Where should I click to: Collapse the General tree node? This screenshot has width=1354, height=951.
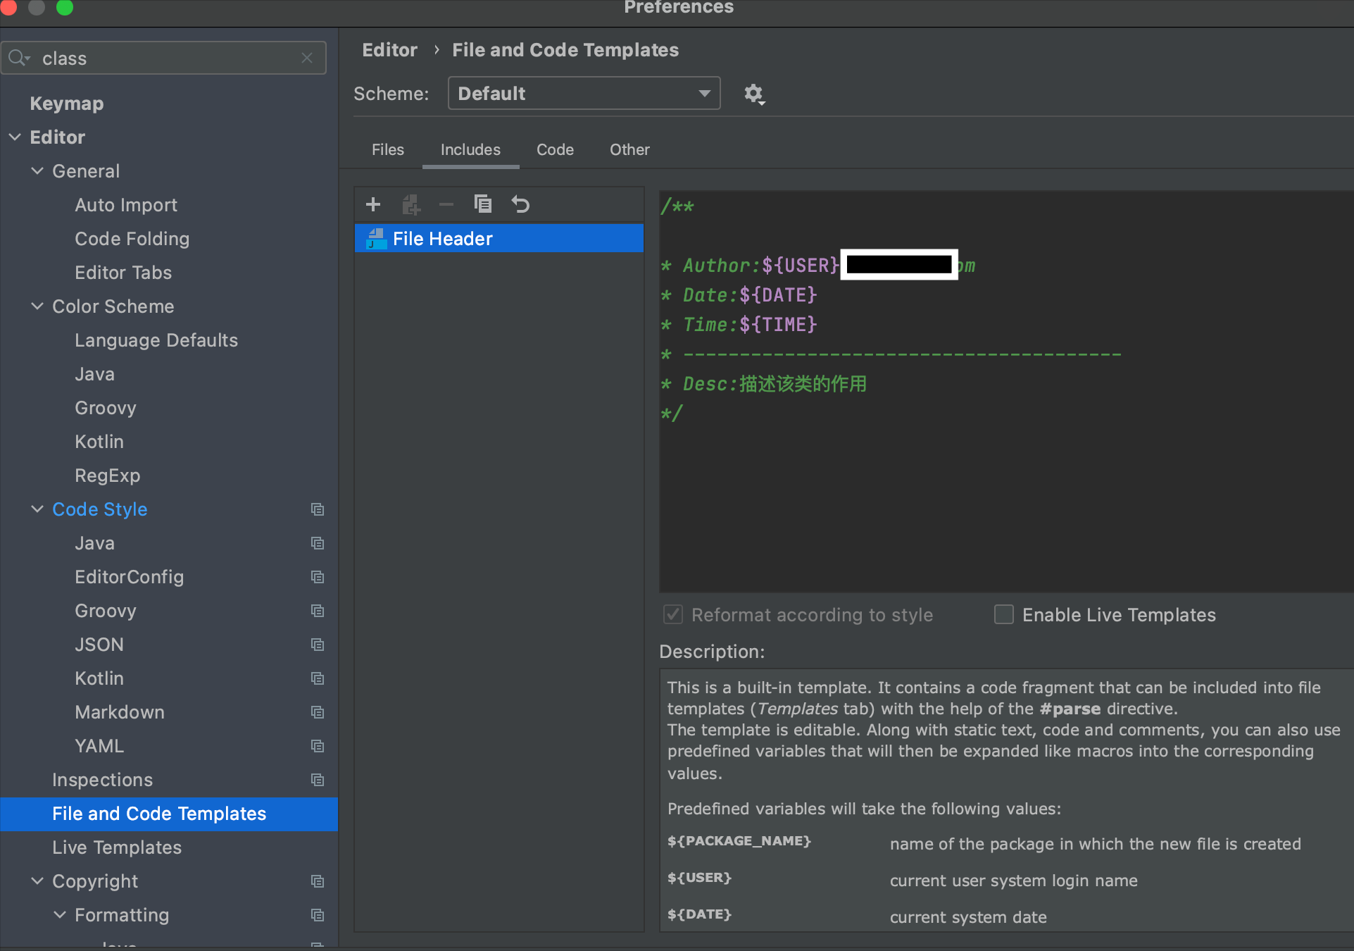tap(37, 171)
